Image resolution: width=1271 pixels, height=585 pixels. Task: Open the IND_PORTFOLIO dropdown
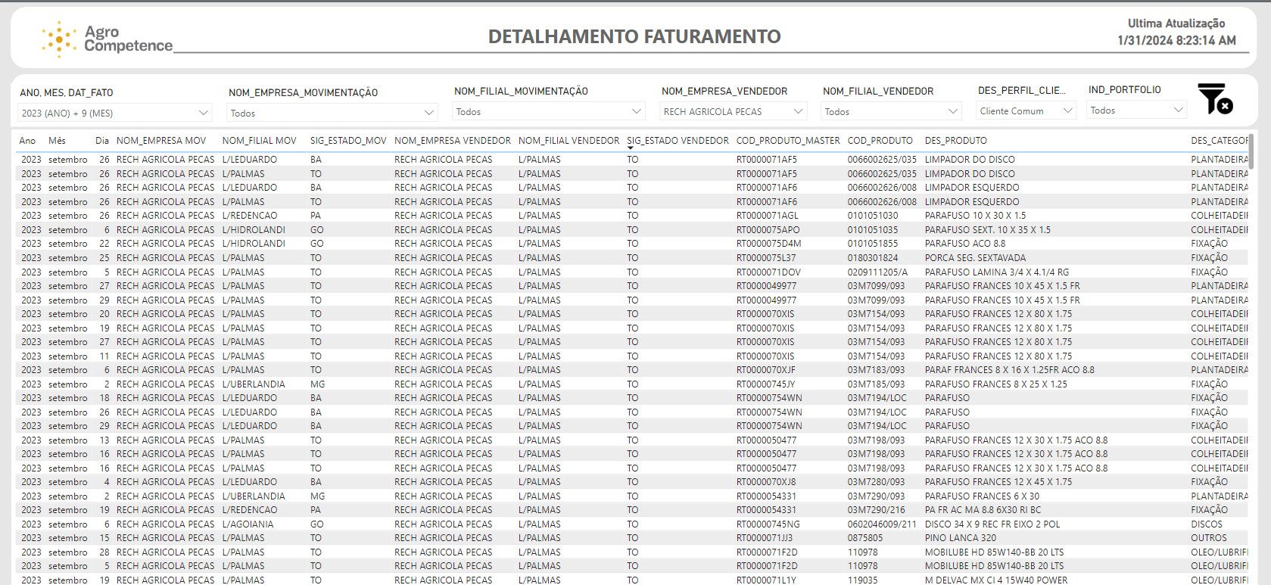(x=1137, y=110)
